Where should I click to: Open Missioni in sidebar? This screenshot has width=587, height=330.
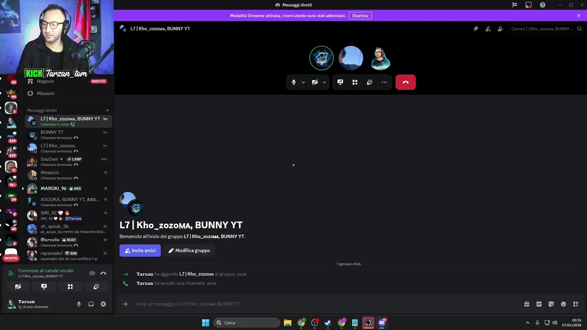[68, 93]
